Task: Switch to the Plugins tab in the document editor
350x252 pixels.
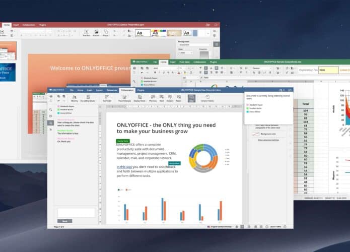Action: coord(141,90)
